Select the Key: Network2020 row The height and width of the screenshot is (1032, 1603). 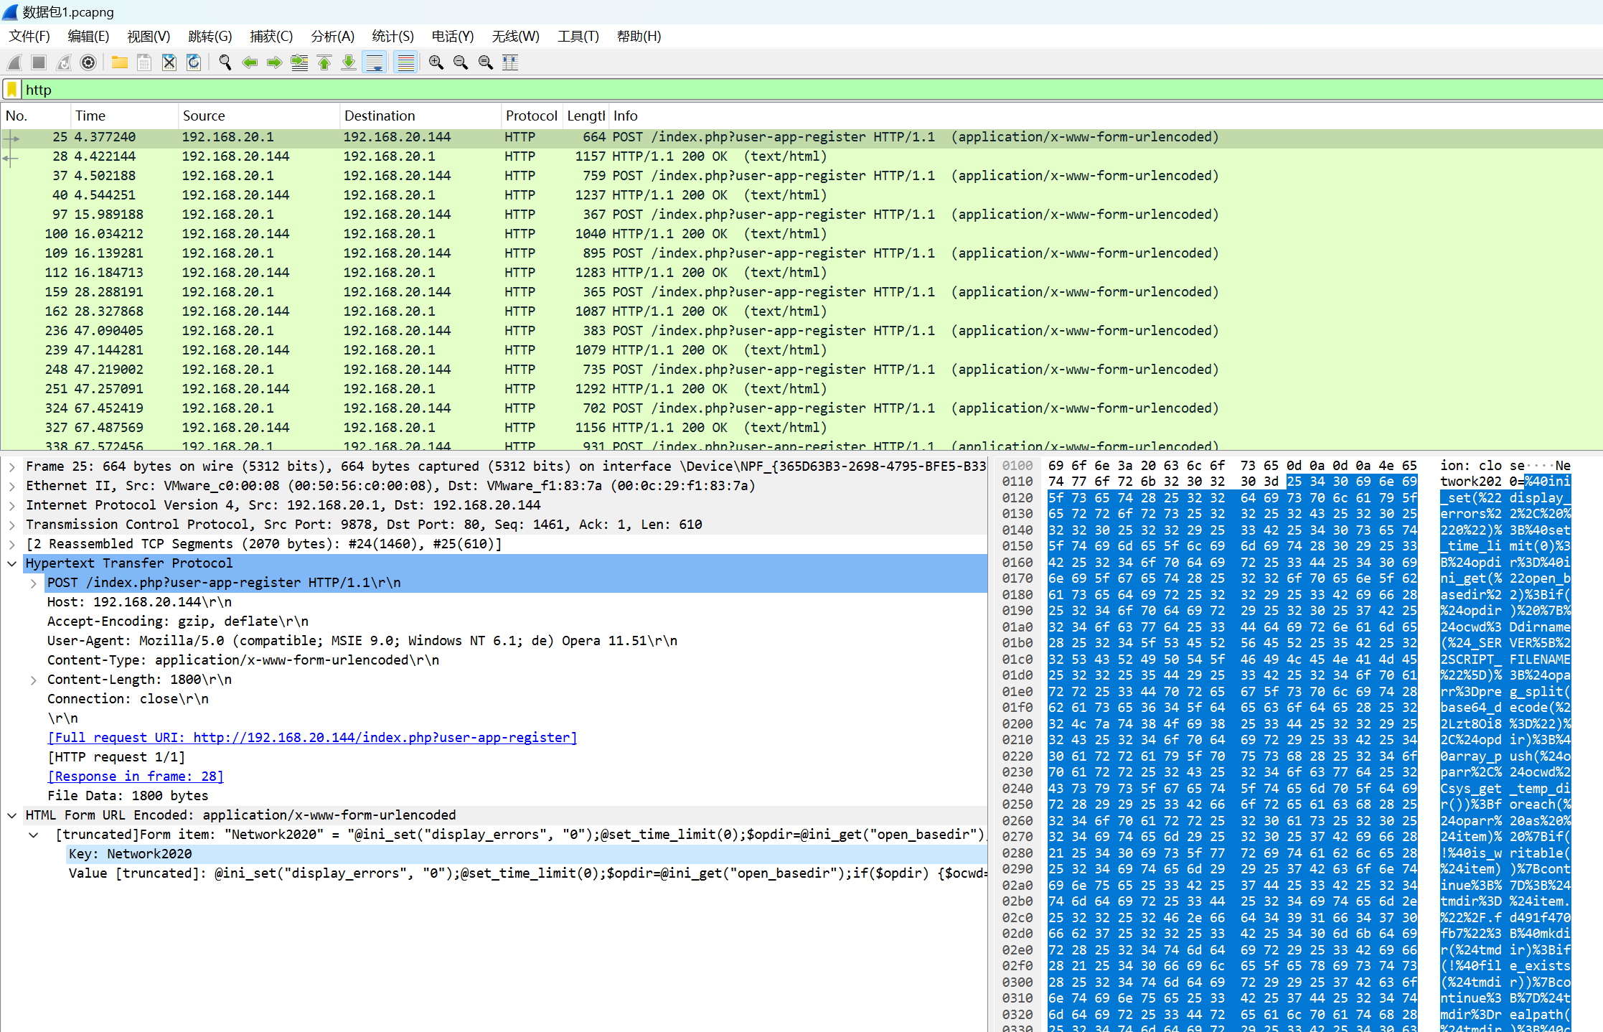pos(527,854)
